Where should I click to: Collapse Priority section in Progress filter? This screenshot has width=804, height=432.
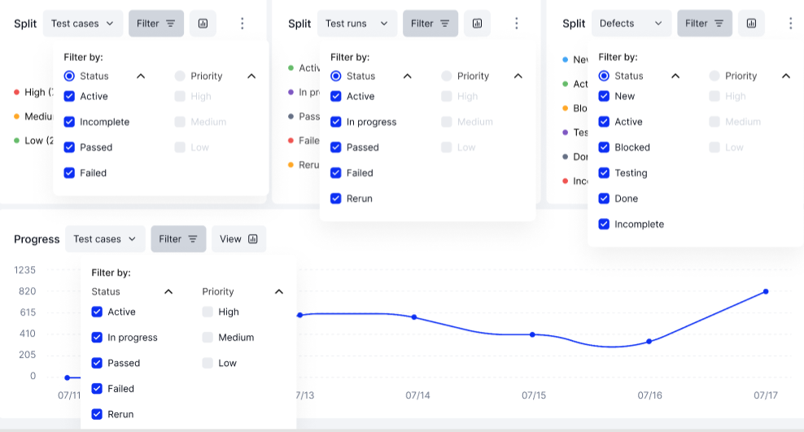[x=279, y=291]
